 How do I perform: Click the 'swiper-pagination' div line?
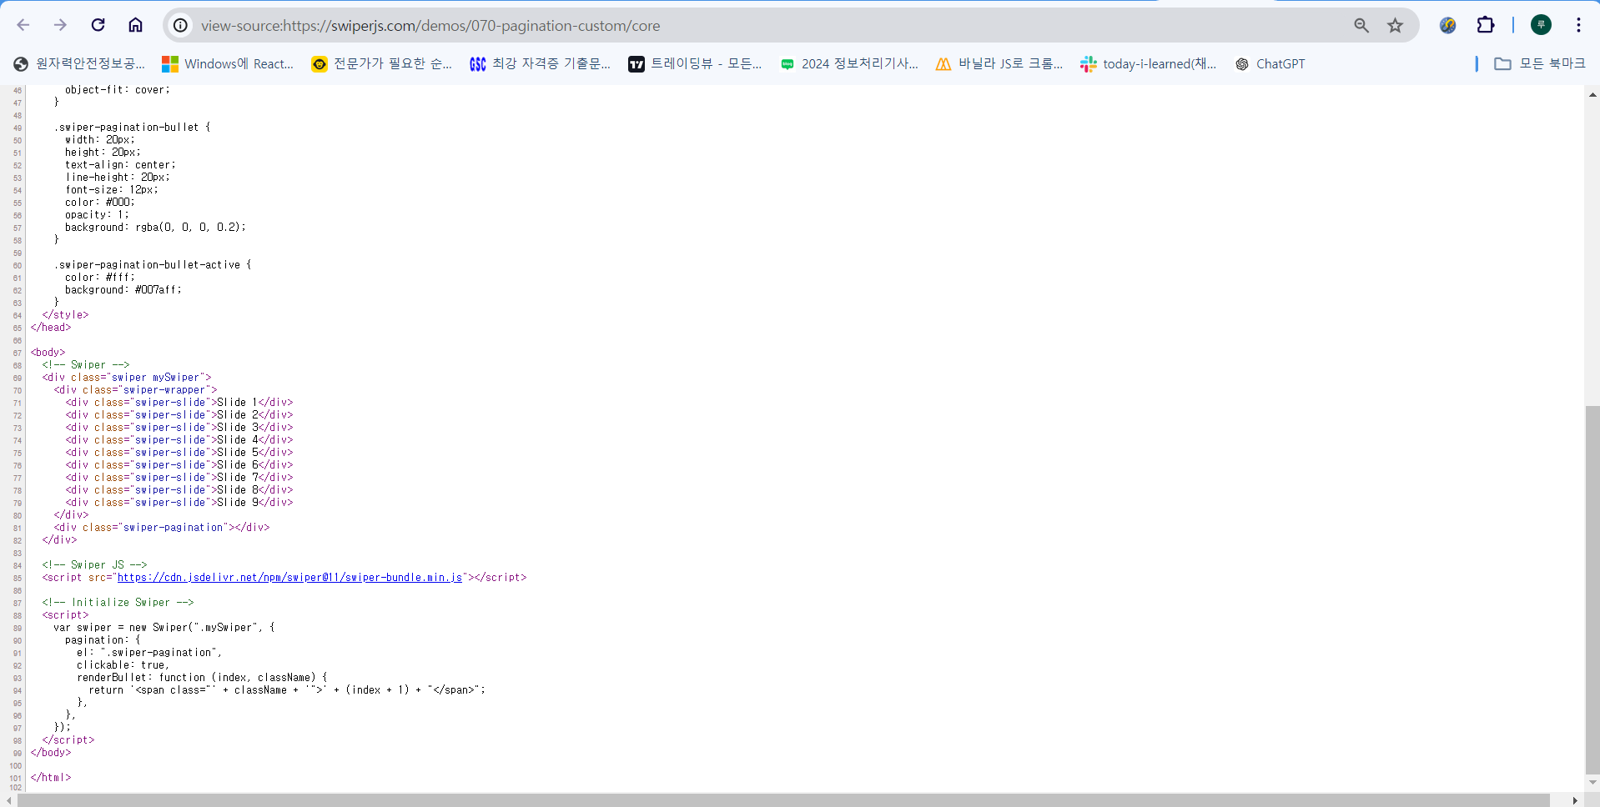162,527
